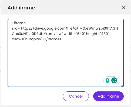Click the Grammarly lightbulb suggestions icon
This screenshot has height=107, width=131.
coord(108,80)
